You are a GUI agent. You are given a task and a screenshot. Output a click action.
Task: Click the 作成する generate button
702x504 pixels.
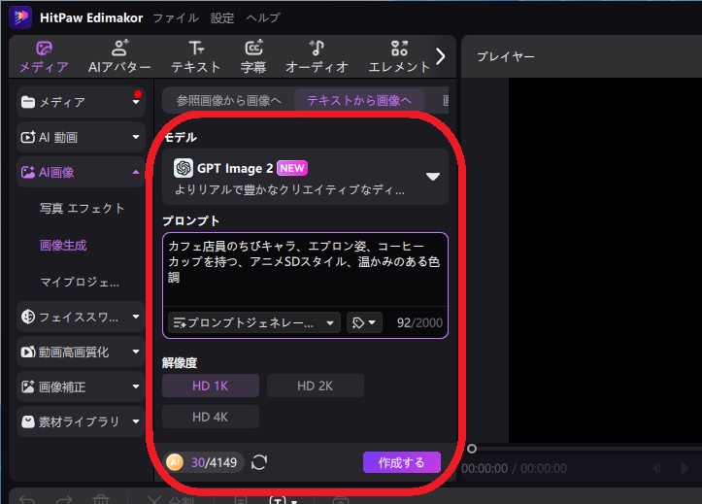[x=402, y=462]
